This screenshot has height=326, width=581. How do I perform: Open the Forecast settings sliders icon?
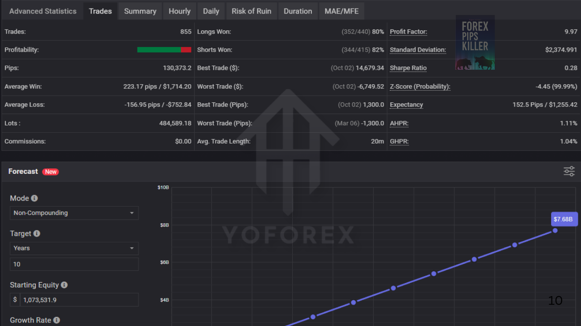[x=569, y=171]
